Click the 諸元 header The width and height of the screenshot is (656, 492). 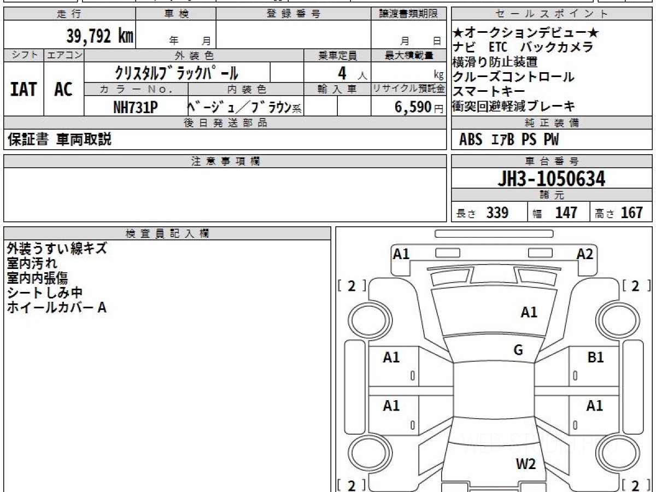point(552,195)
